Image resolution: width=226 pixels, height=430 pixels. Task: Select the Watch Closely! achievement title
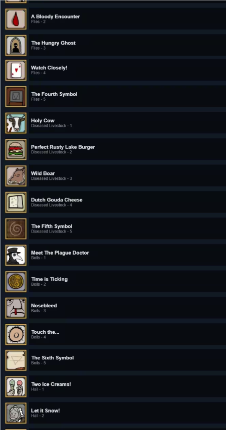click(x=49, y=68)
